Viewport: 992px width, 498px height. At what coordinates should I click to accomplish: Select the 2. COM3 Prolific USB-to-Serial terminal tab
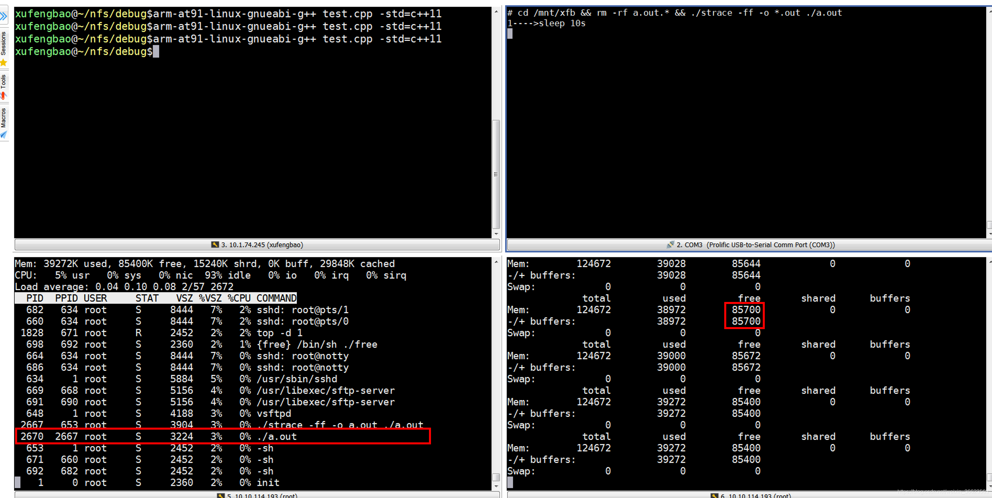[x=749, y=245]
